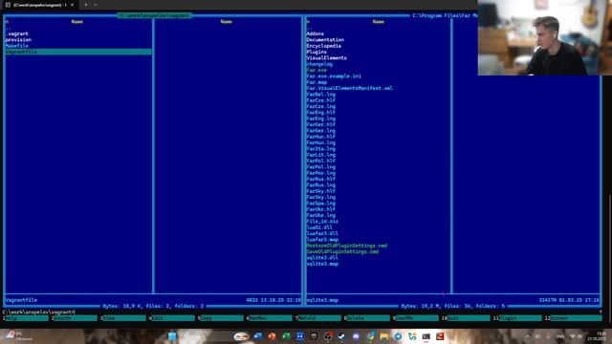Click the 9 ConfMn function key
612x344 pixels.
416,318
